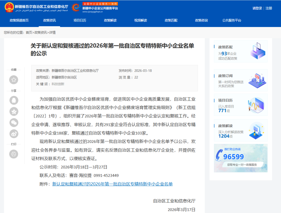The width and height of the screenshot is (281, 213).
Task: Click the 96599 hotline banner
Action: [x=241, y=158]
